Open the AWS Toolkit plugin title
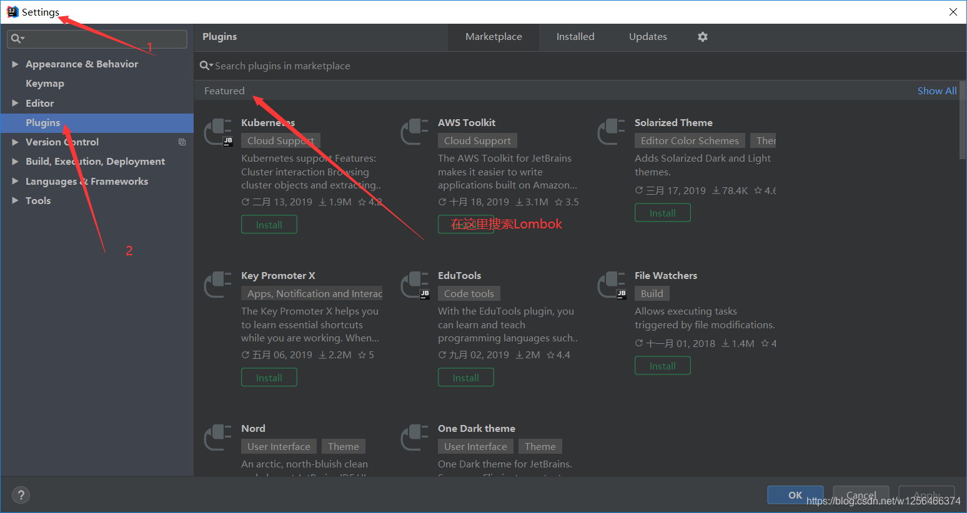This screenshot has width=967, height=513. [467, 122]
